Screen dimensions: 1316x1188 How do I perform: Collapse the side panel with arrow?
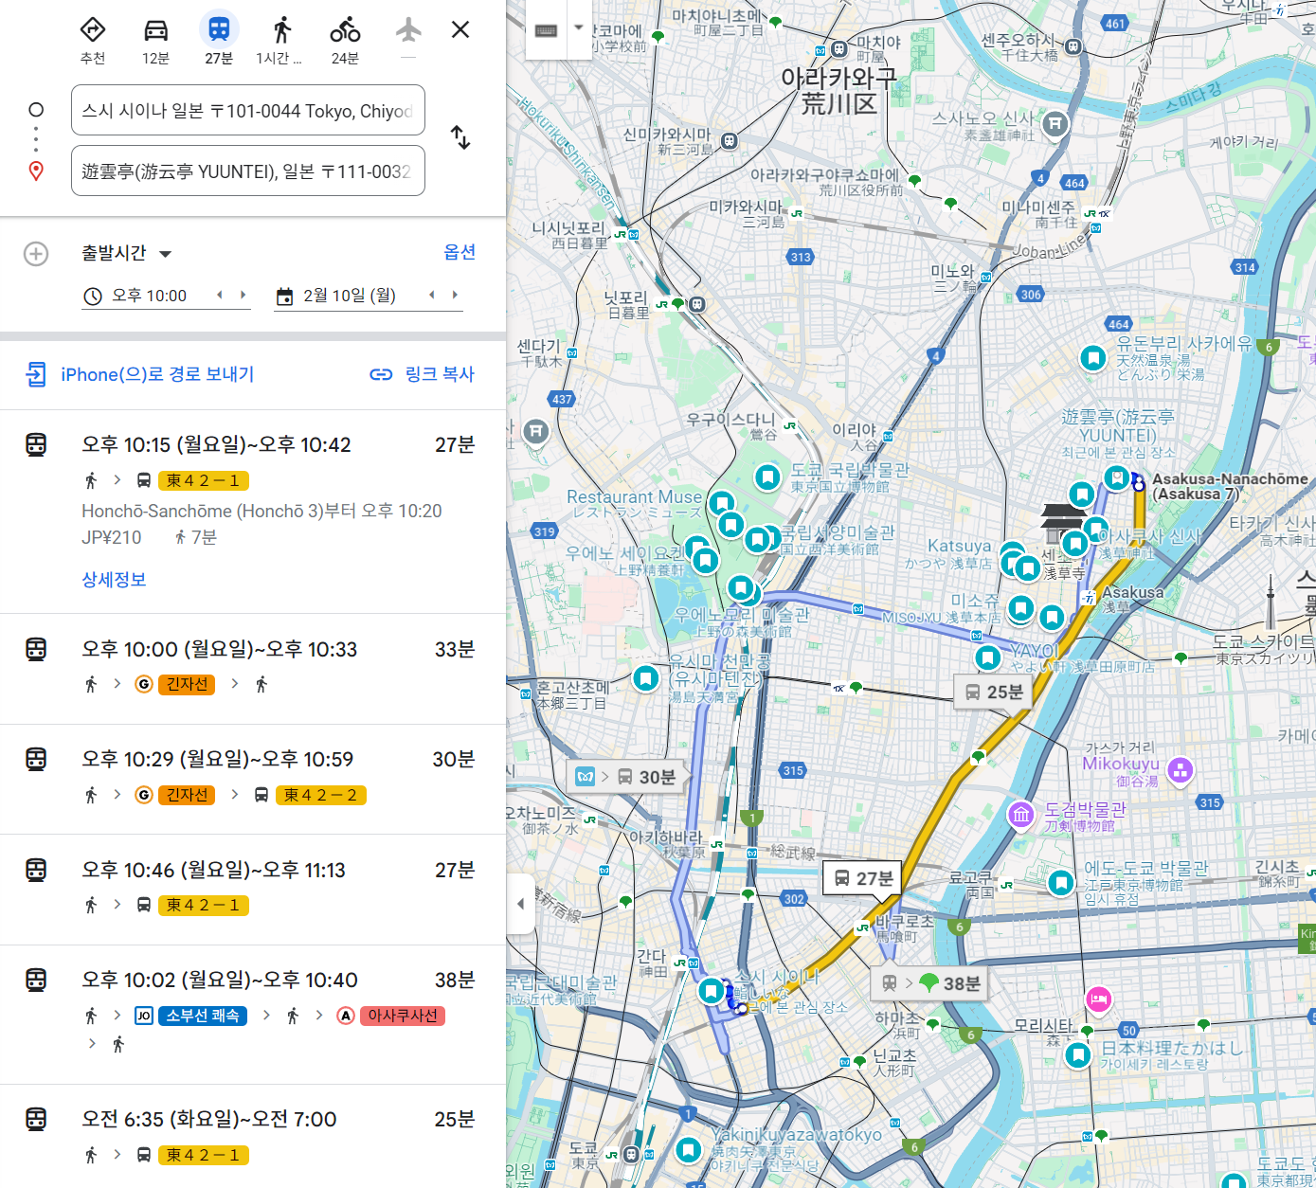pyautogui.click(x=520, y=904)
